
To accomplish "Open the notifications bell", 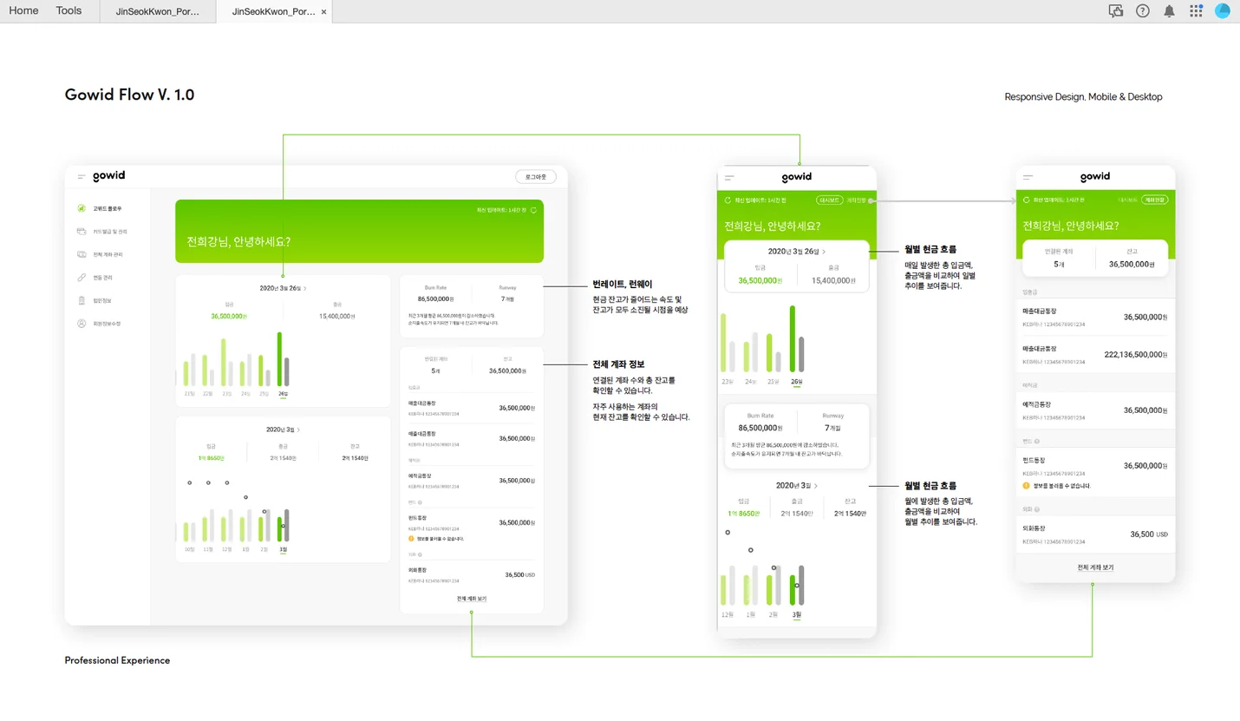I will click(1169, 11).
